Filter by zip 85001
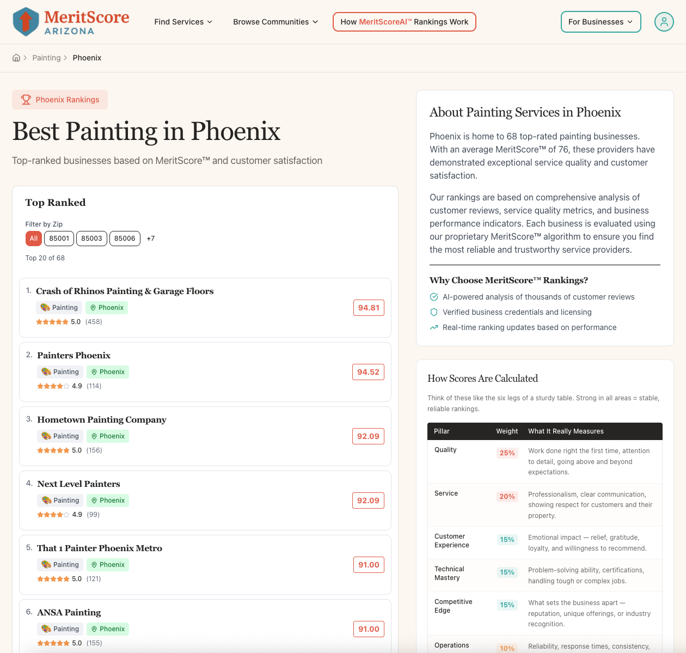Screen dimensions: 686x653 pyautogui.click(x=59, y=239)
